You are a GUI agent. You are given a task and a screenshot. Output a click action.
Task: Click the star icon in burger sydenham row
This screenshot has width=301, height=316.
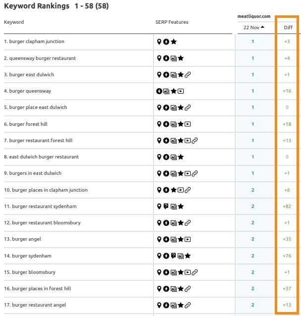[x=188, y=256]
